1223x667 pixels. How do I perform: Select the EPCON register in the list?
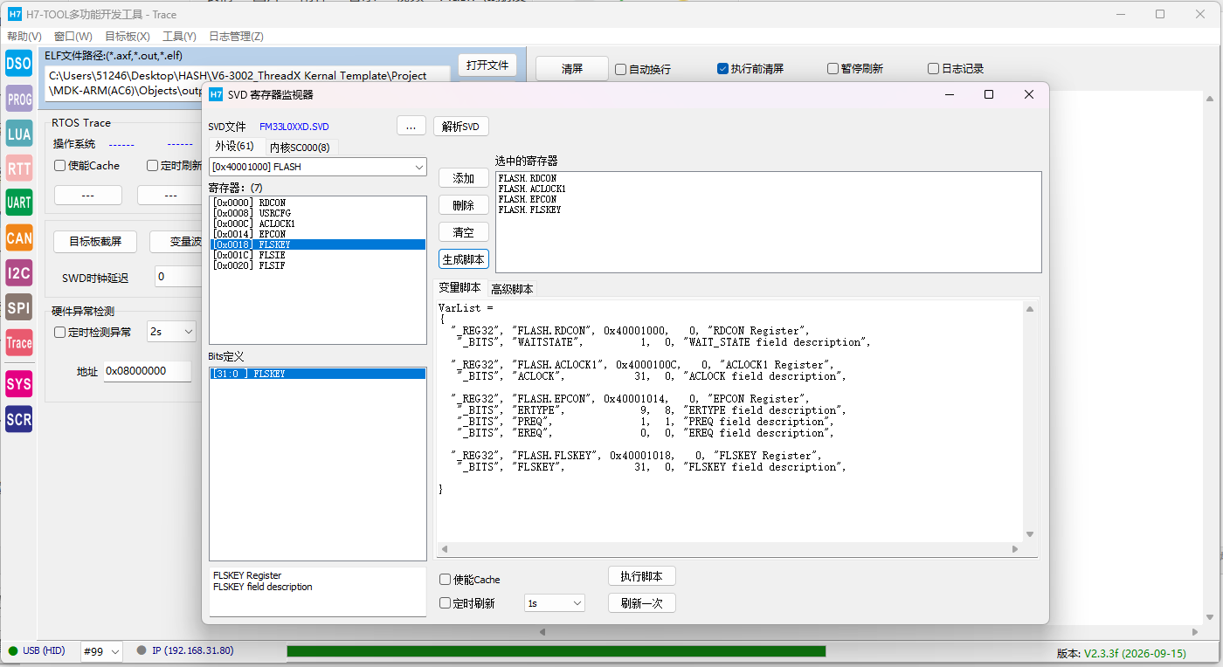click(x=318, y=234)
